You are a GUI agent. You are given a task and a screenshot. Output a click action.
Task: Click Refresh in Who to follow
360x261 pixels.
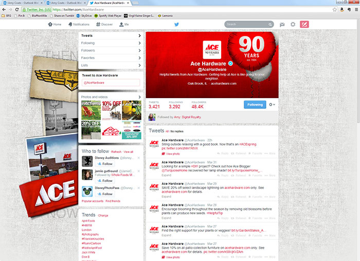[116, 152]
